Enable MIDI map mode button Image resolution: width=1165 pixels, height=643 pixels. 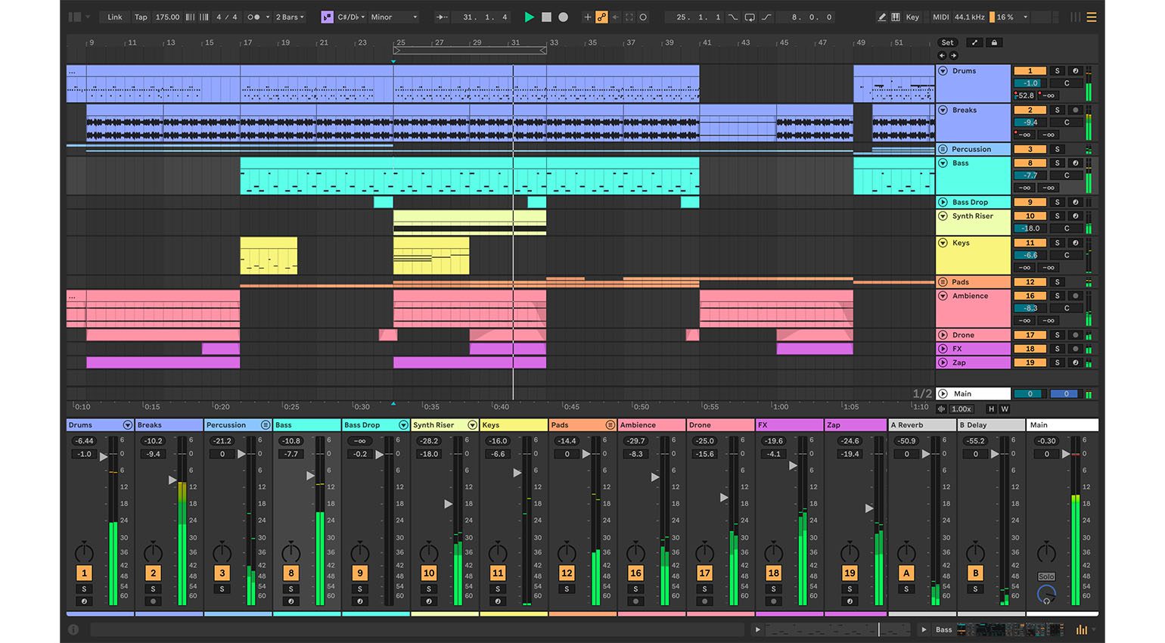click(940, 17)
